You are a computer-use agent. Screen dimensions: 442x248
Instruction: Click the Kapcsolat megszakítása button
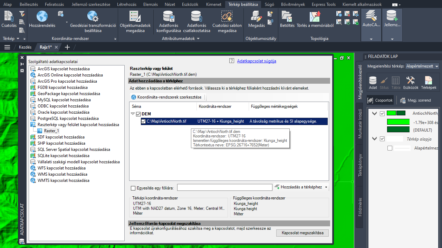coord(302,233)
